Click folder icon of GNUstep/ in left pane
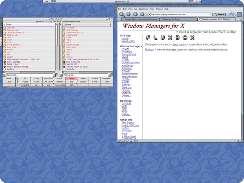The image size is (244, 183). click(4, 28)
